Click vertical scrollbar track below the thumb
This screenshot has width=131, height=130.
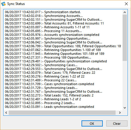(x=125, y=83)
